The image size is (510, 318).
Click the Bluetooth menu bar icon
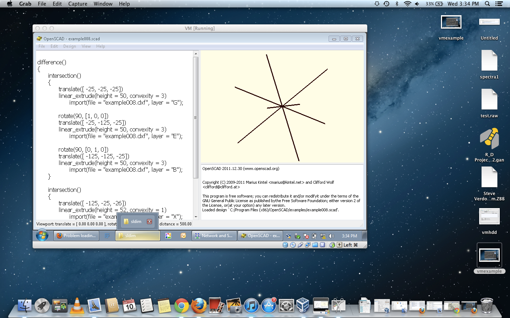tap(397, 4)
